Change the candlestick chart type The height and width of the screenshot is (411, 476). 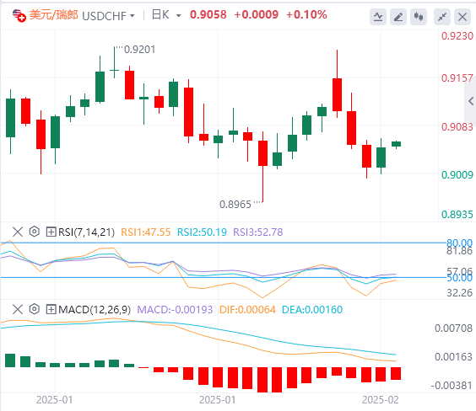coord(419,17)
